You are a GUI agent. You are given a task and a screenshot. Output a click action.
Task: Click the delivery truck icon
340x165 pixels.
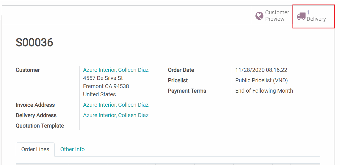[301, 16]
